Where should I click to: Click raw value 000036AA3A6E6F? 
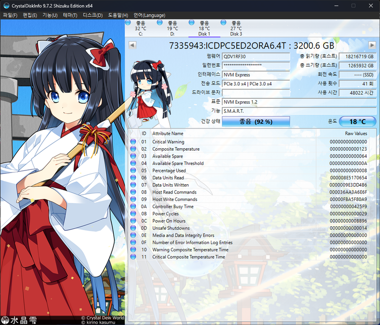click(348, 192)
